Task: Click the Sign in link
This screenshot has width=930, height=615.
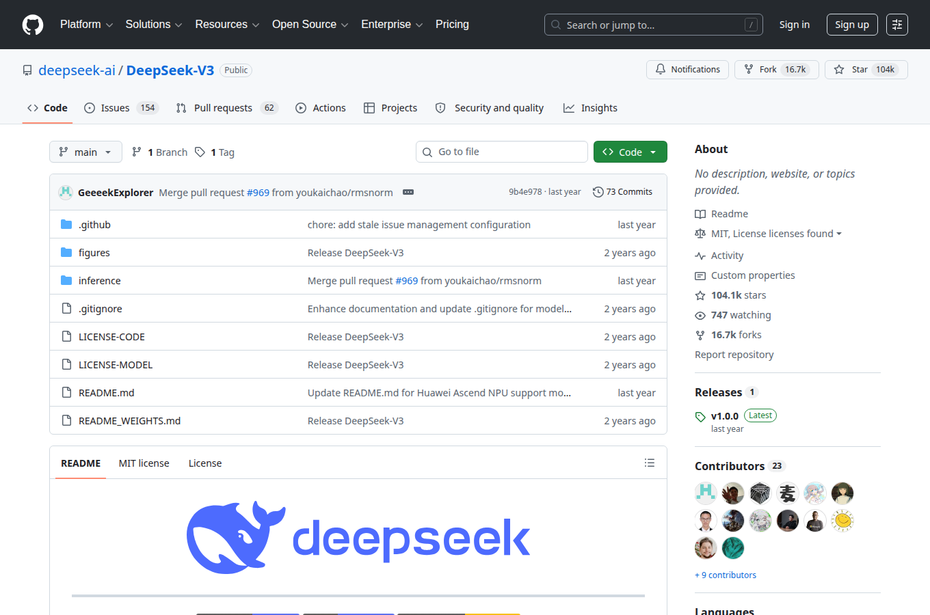Action: click(x=795, y=25)
